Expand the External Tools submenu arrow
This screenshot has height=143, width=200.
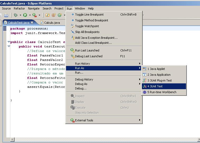click(140, 120)
